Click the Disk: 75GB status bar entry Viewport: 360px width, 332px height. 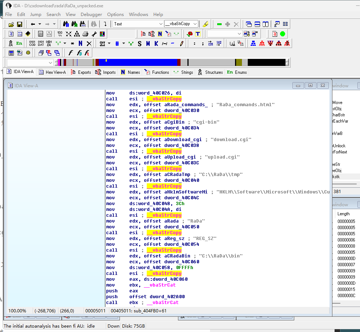133,326
